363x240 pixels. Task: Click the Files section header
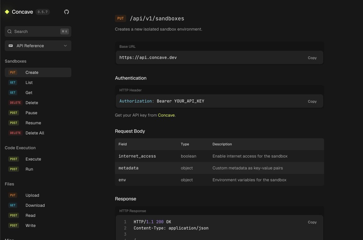click(x=9, y=184)
